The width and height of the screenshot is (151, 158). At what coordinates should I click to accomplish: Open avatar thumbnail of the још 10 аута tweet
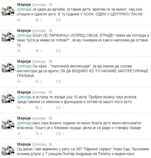8,98
